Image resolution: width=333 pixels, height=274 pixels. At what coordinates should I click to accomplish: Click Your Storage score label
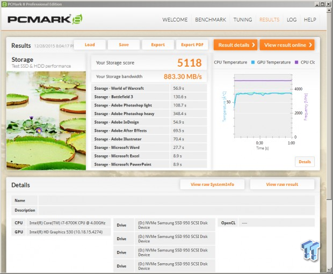tap(115, 63)
